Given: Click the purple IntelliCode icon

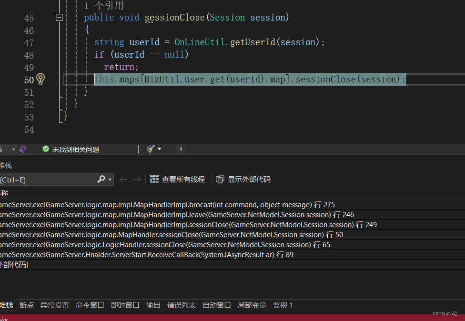Looking at the screenshot, I should [22, 149].
